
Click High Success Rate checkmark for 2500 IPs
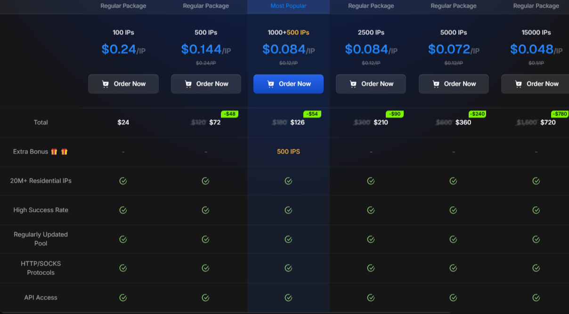coord(371,210)
